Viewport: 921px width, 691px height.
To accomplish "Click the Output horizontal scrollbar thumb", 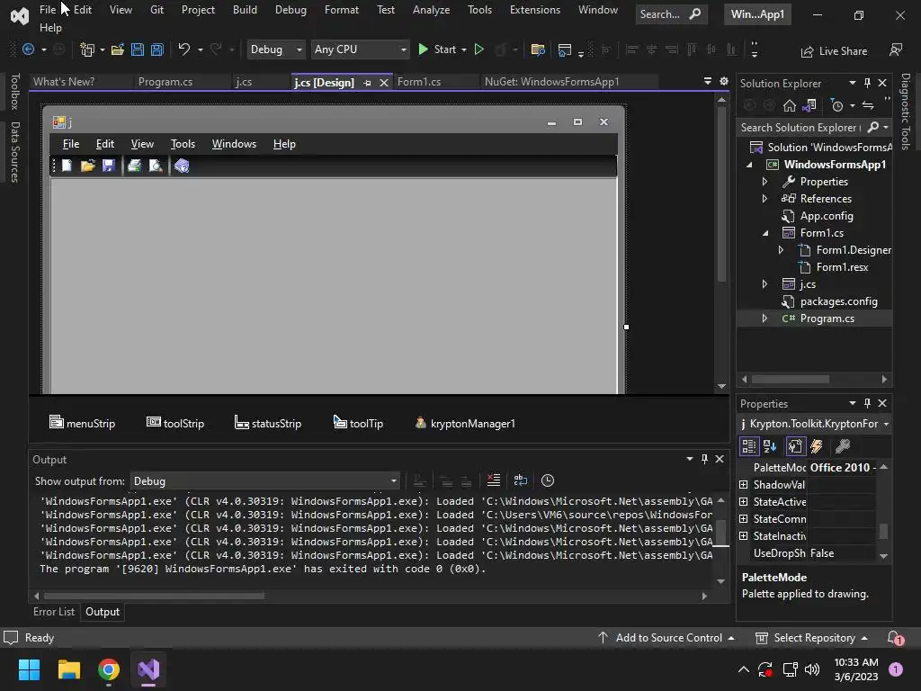I will click(x=155, y=596).
